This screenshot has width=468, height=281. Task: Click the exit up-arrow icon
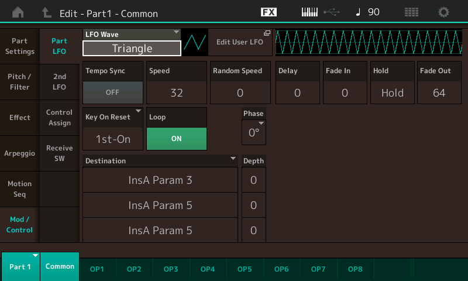tap(47, 12)
